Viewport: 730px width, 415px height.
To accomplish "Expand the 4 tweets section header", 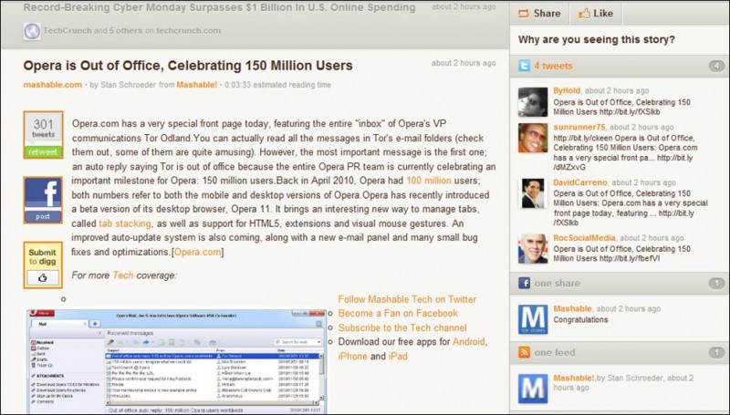I will [620, 66].
